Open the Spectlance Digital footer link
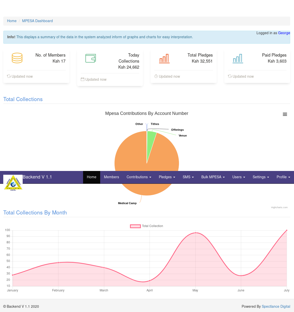 click(x=276, y=306)
